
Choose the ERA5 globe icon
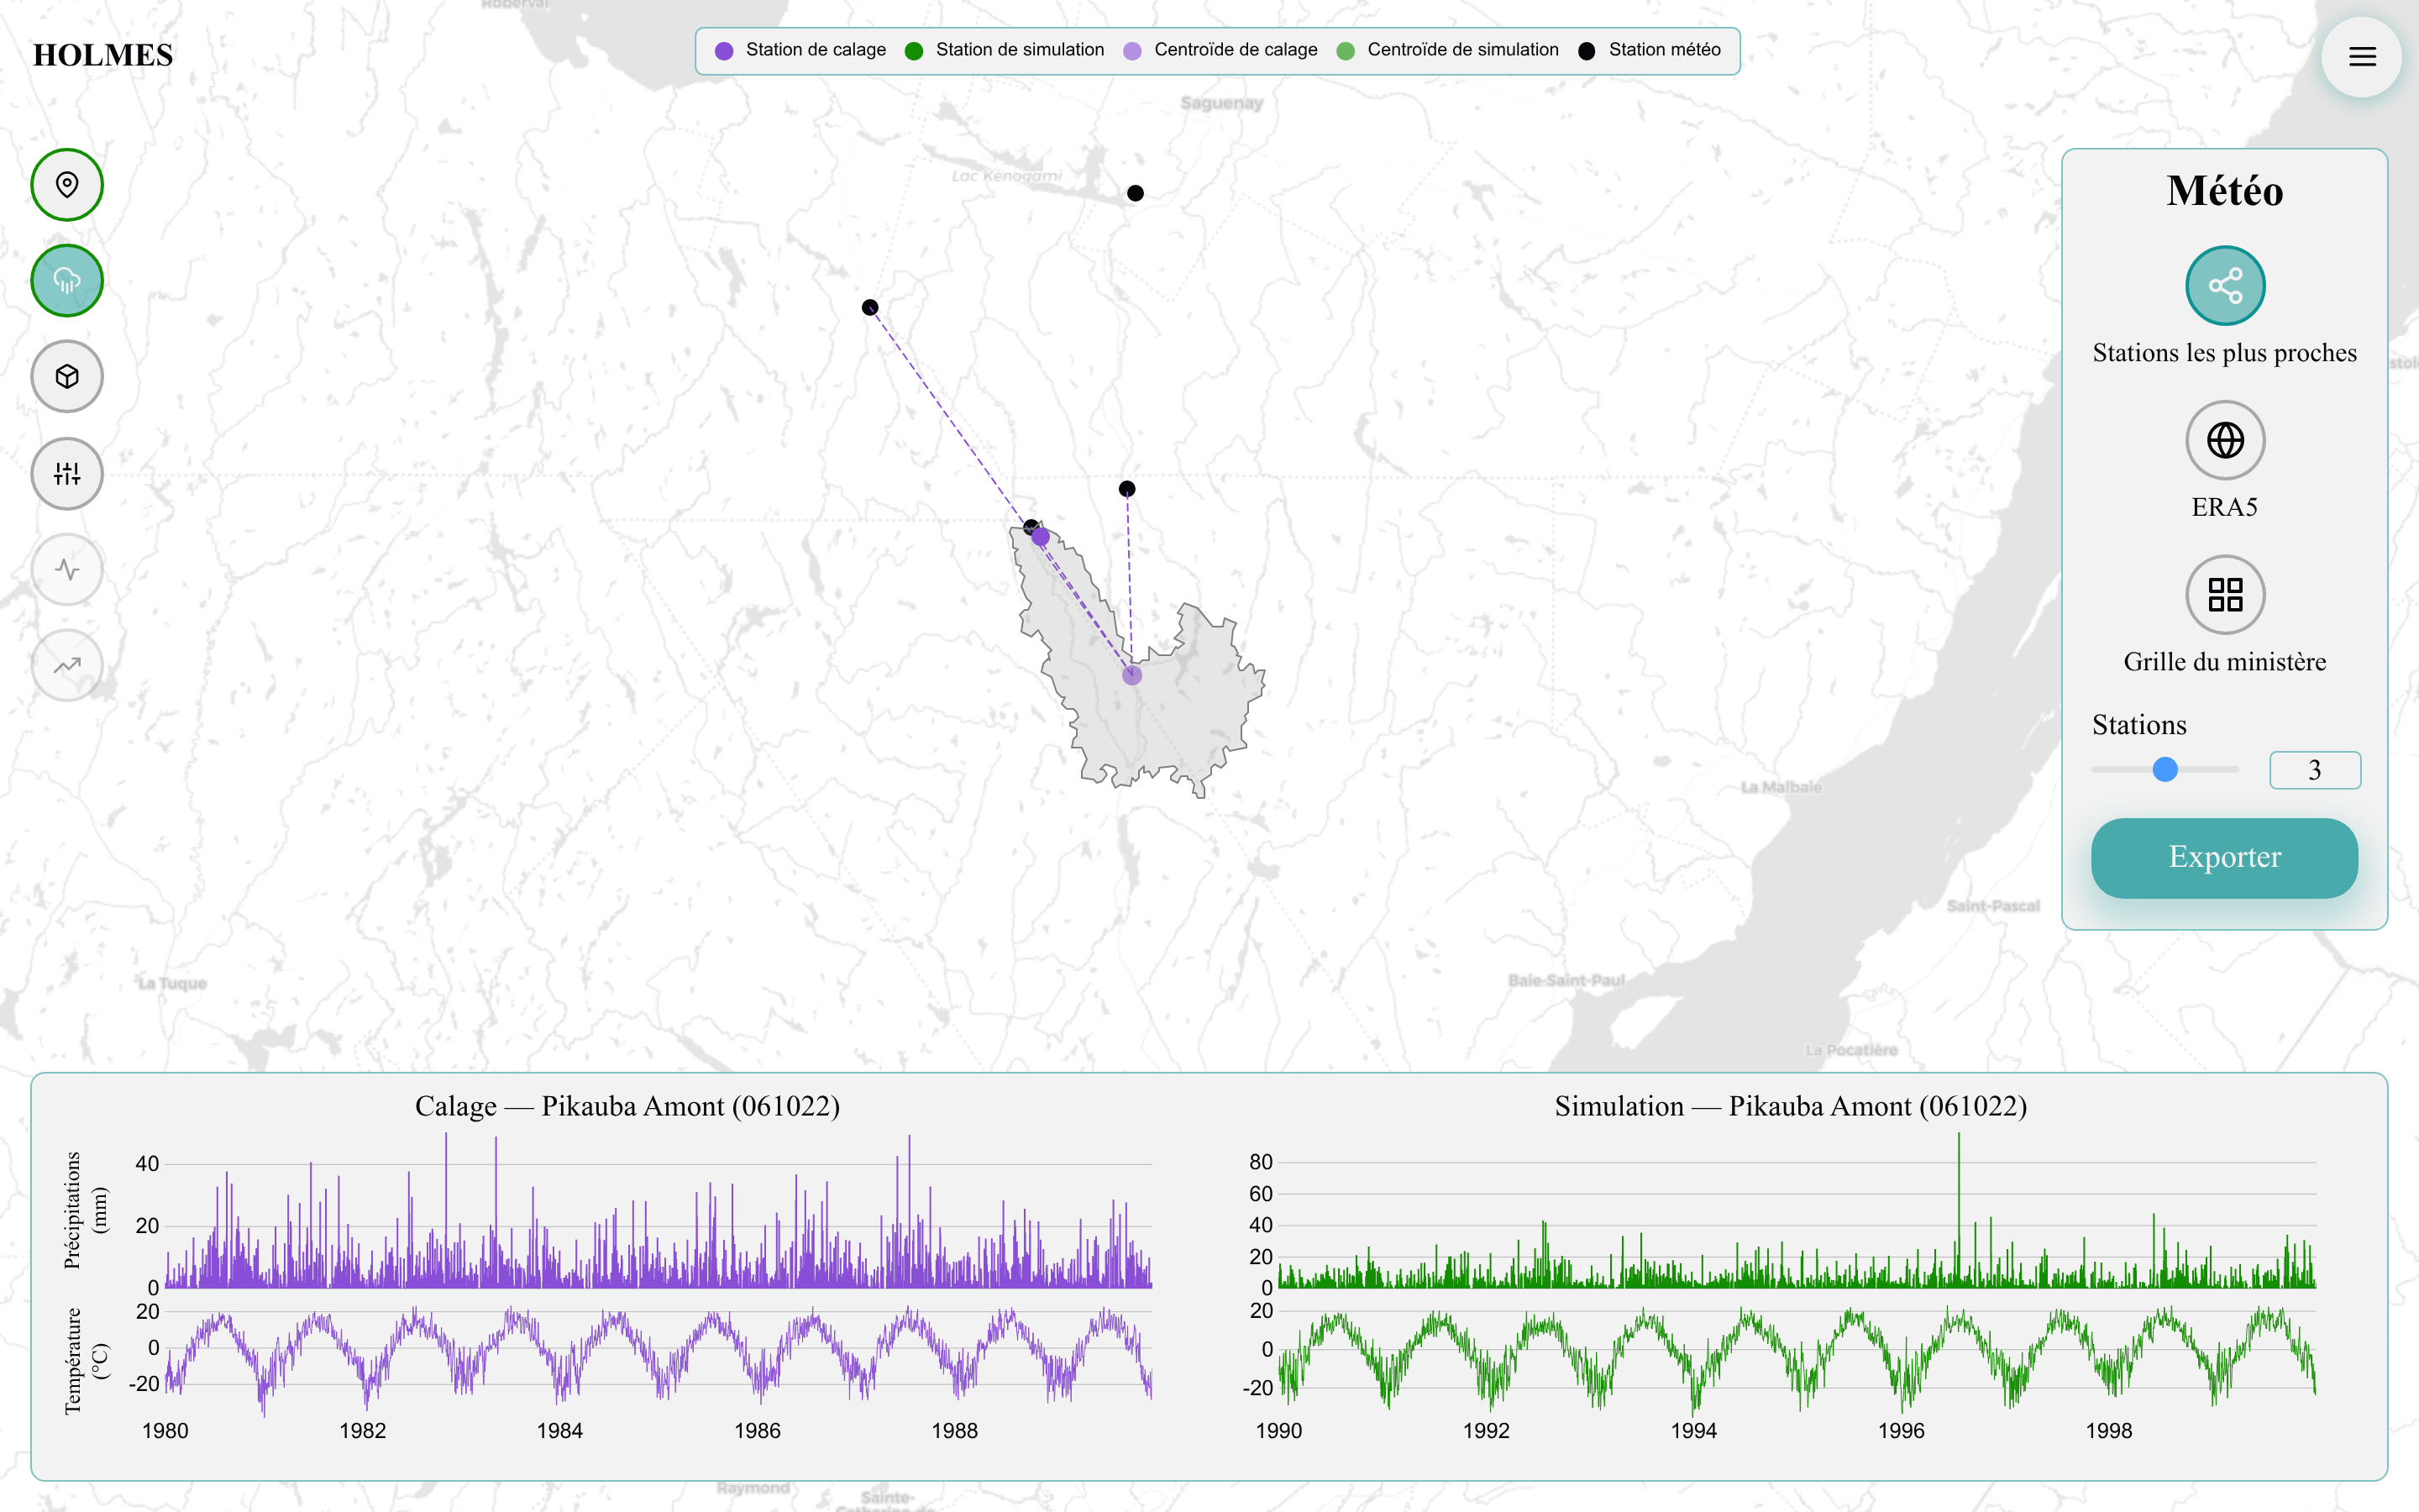[x=2225, y=440]
